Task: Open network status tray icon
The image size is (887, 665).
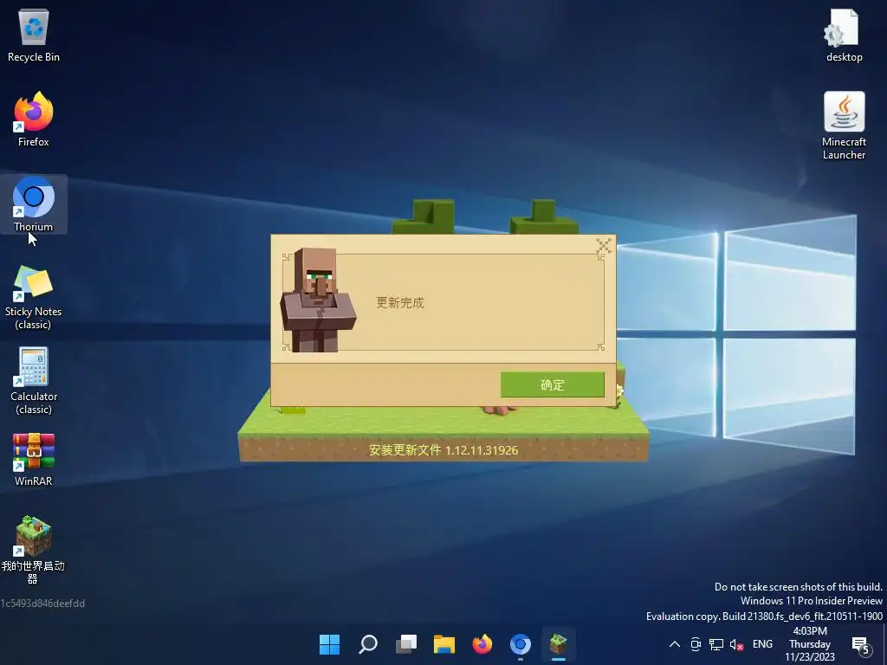Action: coord(716,644)
